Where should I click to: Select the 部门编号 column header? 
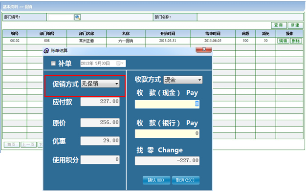point(47,34)
